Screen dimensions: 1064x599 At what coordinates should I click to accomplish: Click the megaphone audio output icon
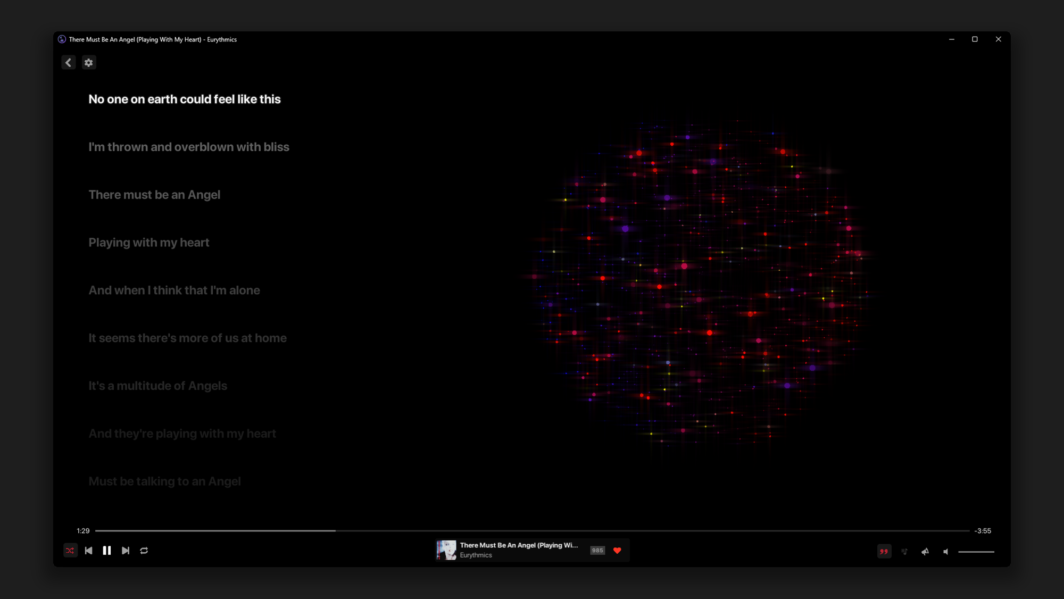point(925,552)
